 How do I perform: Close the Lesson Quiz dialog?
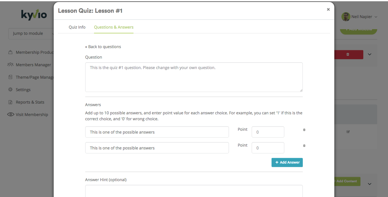click(328, 9)
